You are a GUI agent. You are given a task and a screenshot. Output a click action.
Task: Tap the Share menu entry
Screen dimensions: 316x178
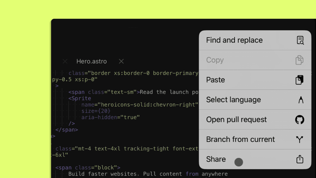pyautogui.click(x=216, y=159)
